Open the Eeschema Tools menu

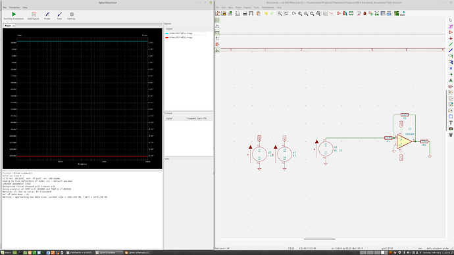pyautogui.click(x=257, y=7)
